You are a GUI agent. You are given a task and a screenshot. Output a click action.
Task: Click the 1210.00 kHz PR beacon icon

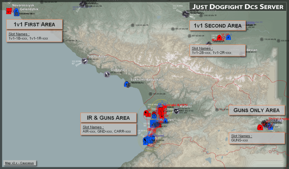pos(133,25)
